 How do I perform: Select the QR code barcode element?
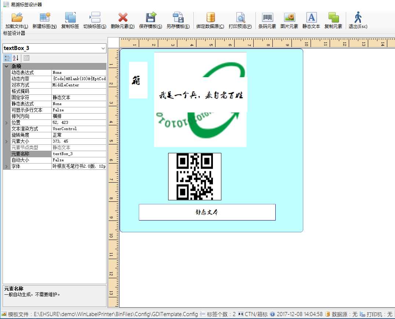coord(195,176)
